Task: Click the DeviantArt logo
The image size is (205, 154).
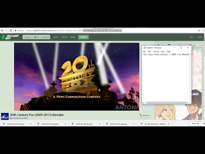Action: point(10,37)
